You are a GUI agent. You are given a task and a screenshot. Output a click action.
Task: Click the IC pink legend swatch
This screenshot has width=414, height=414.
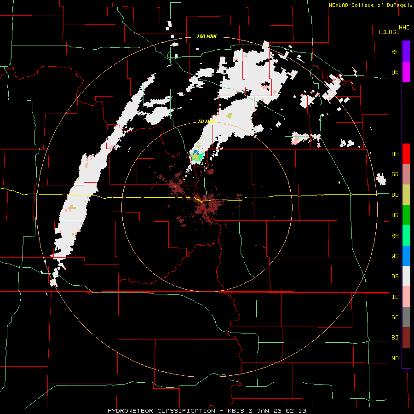(406, 297)
